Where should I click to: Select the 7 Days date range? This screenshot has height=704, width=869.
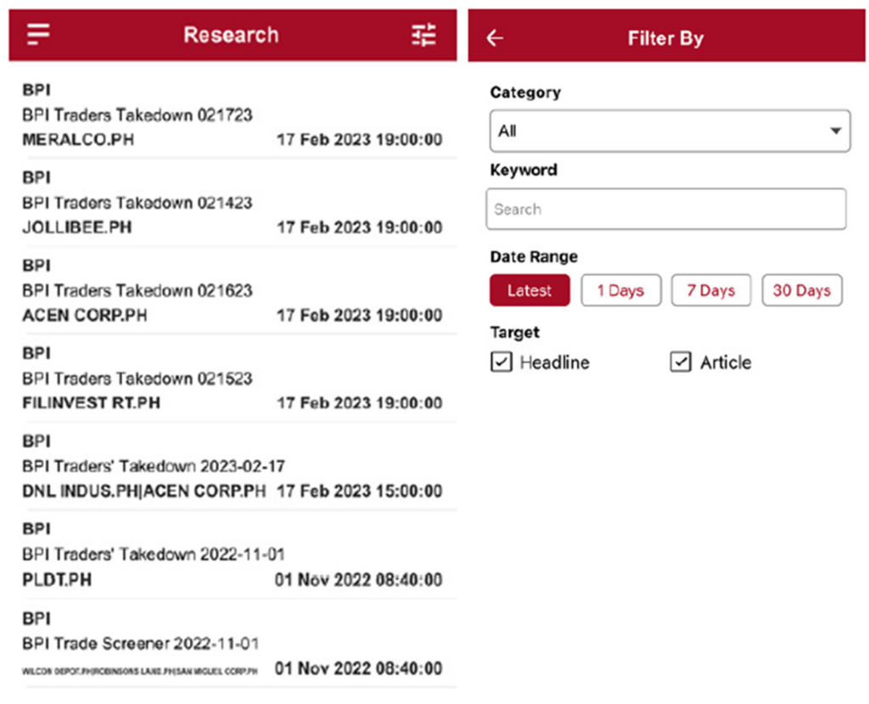pos(711,290)
